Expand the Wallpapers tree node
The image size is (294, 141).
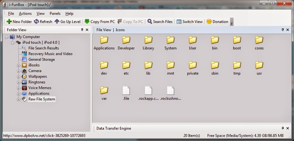(x=18, y=77)
